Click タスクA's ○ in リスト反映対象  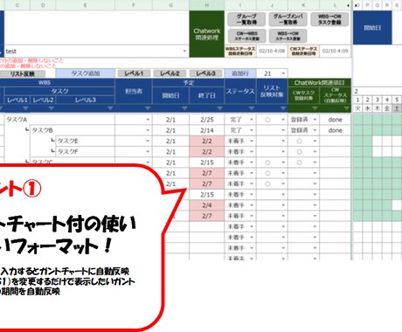click(267, 120)
